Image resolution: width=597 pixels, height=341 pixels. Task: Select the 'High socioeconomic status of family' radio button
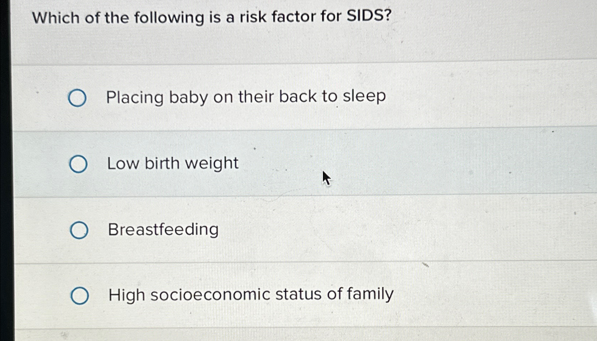pos(80,296)
